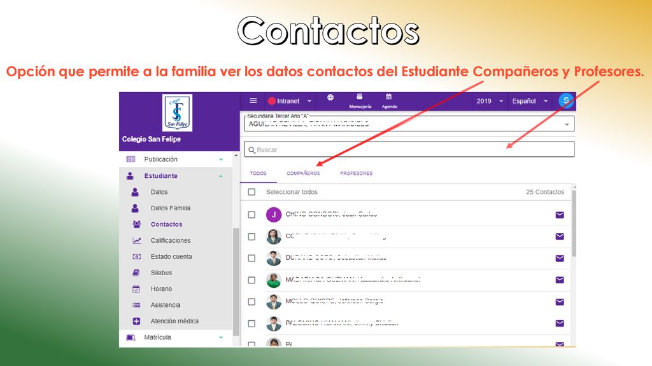Open the hamburger menu icon
This screenshot has height=366, width=652.
tap(253, 101)
